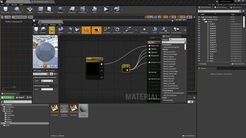
Task: Click the Play button in toolbar
Action: (x=106, y=10)
